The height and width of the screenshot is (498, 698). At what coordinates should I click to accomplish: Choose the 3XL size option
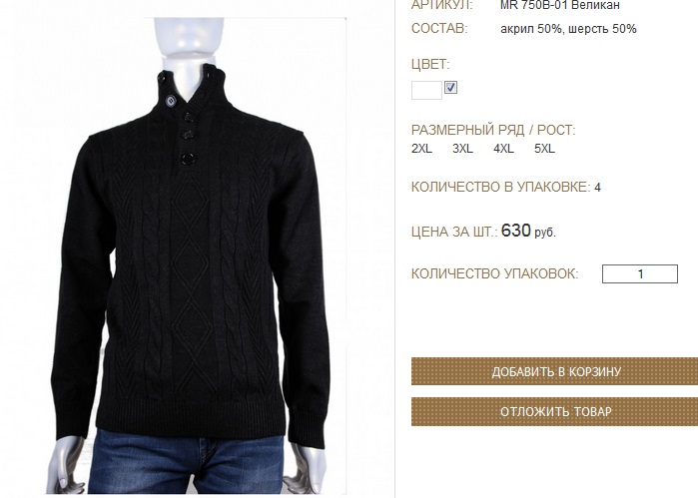[x=462, y=149]
